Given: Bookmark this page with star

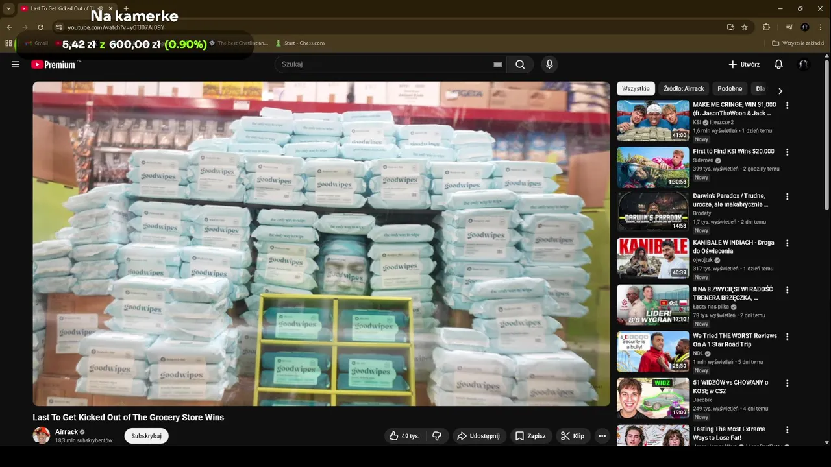Looking at the screenshot, I should [745, 27].
